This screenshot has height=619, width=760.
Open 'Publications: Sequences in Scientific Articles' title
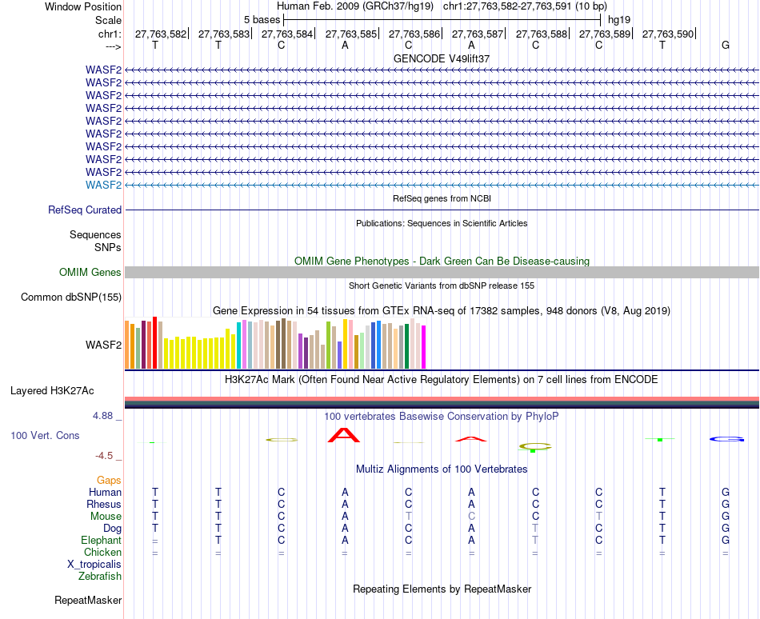442,223
